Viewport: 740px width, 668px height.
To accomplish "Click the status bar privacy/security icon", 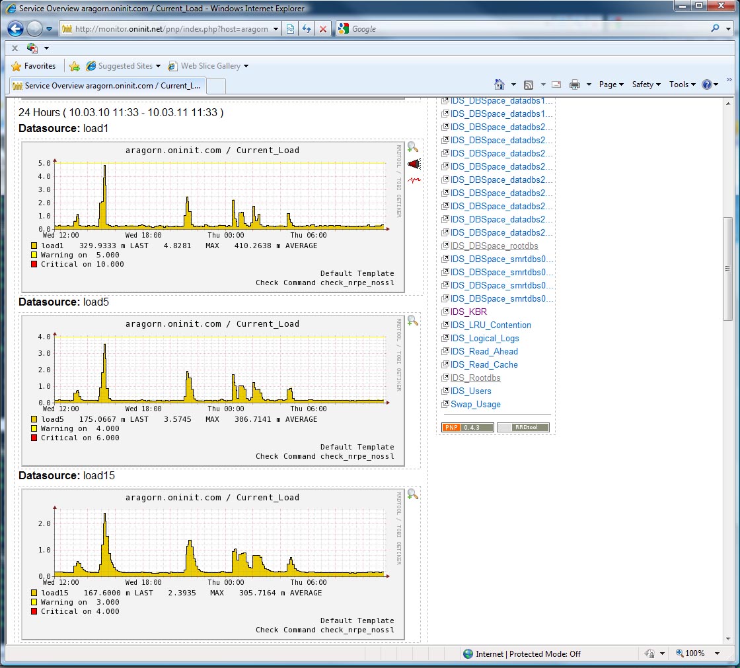I will point(650,653).
